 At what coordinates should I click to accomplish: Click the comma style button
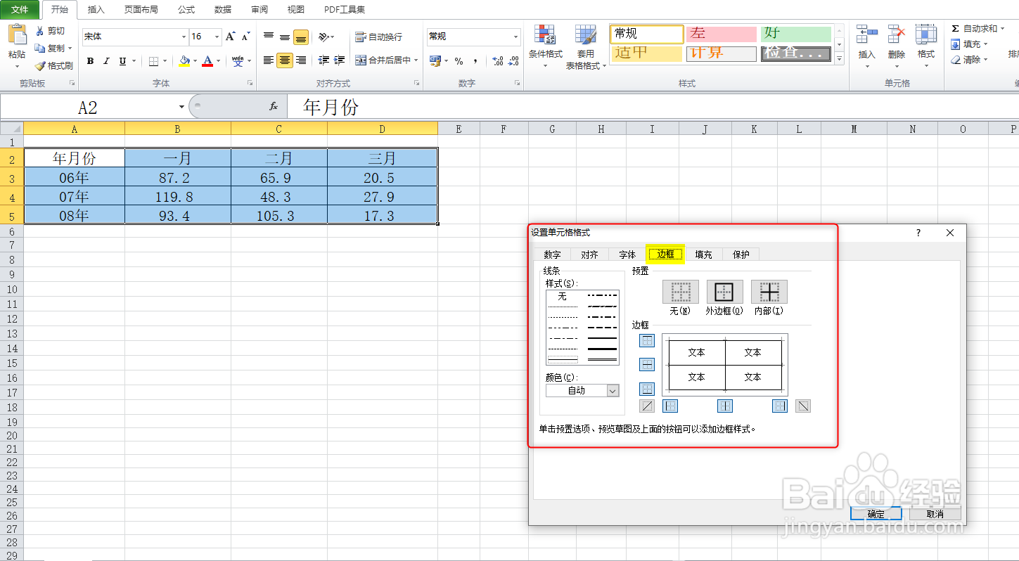click(475, 61)
